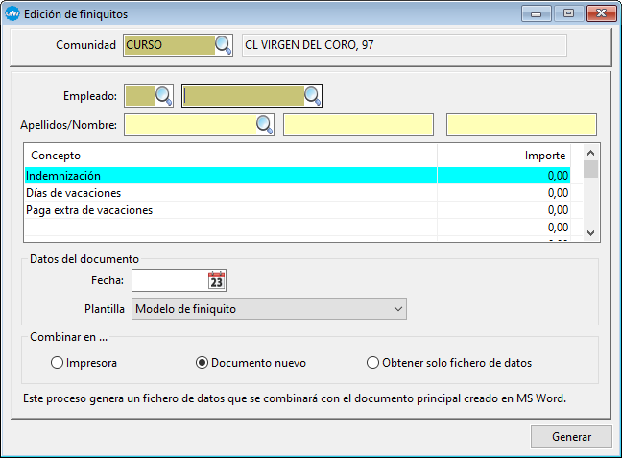Viewport: 622px width, 458px height.
Task: Select the Documento nuevo radio option
Action: click(x=202, y=363)
